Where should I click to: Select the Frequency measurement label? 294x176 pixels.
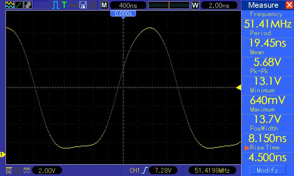click(266, 14)
